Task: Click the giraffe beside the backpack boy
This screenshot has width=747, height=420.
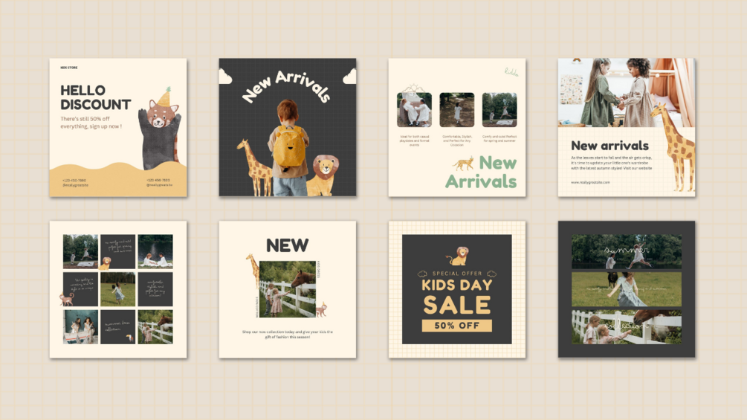Action: [x=254, y=167]
